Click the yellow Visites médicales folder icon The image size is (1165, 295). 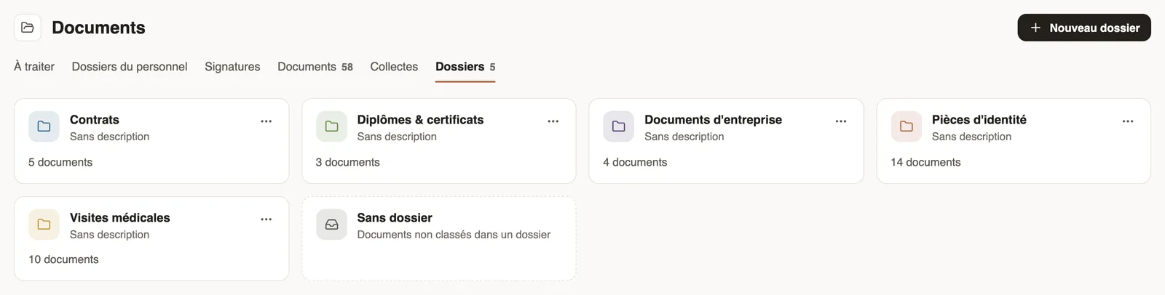coord(44,225)
